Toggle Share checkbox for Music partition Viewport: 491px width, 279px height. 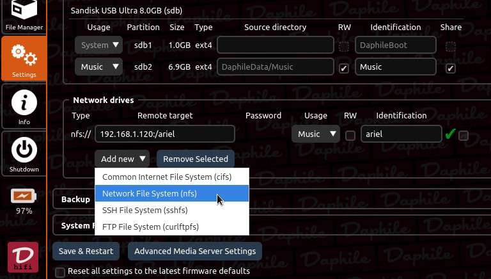451,68
